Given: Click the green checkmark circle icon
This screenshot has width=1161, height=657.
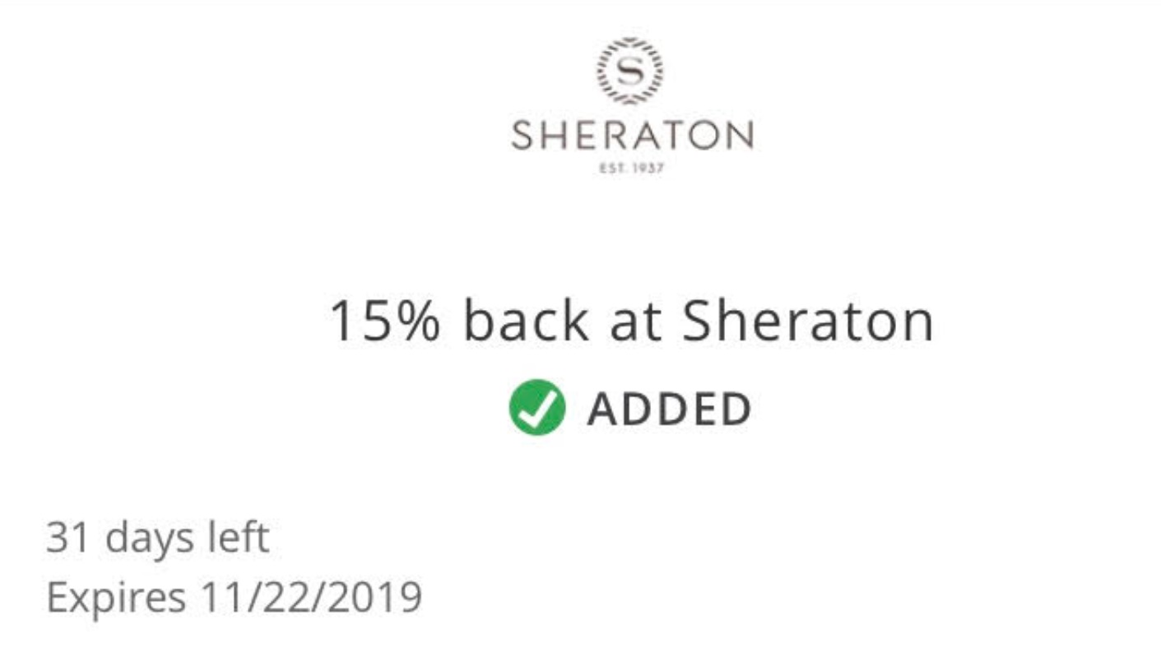Looking at the screenshot, I should tap(537, 407).
